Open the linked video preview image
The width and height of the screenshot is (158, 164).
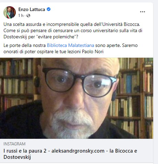[x=77, y=98]
